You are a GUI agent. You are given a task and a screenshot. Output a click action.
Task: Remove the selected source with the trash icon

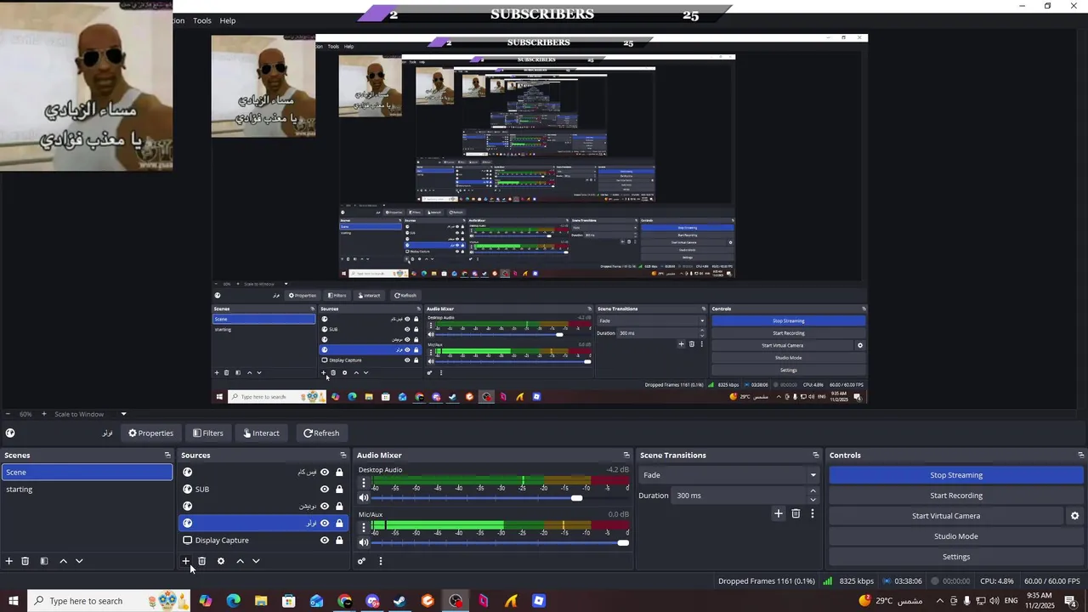point(202,561)
